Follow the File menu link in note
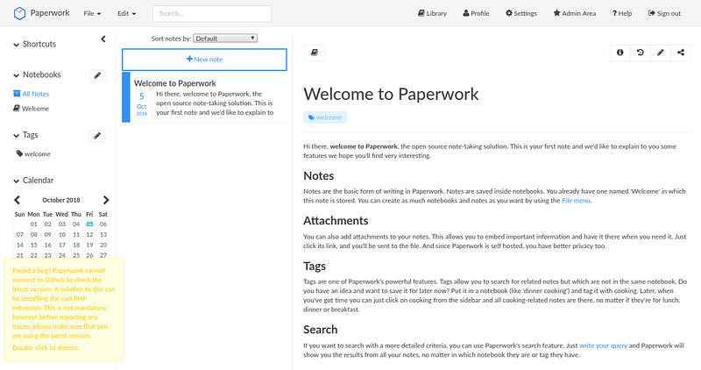Image resolution: width=701 pixels, height=370 pixels. tap(576, 201)
